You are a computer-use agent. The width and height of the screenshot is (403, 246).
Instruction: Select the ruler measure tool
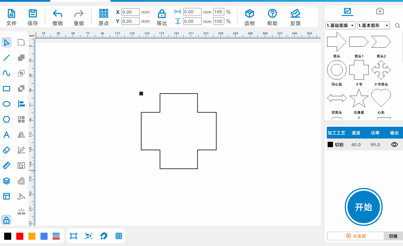pyautogui.click(x=6, y=165)
